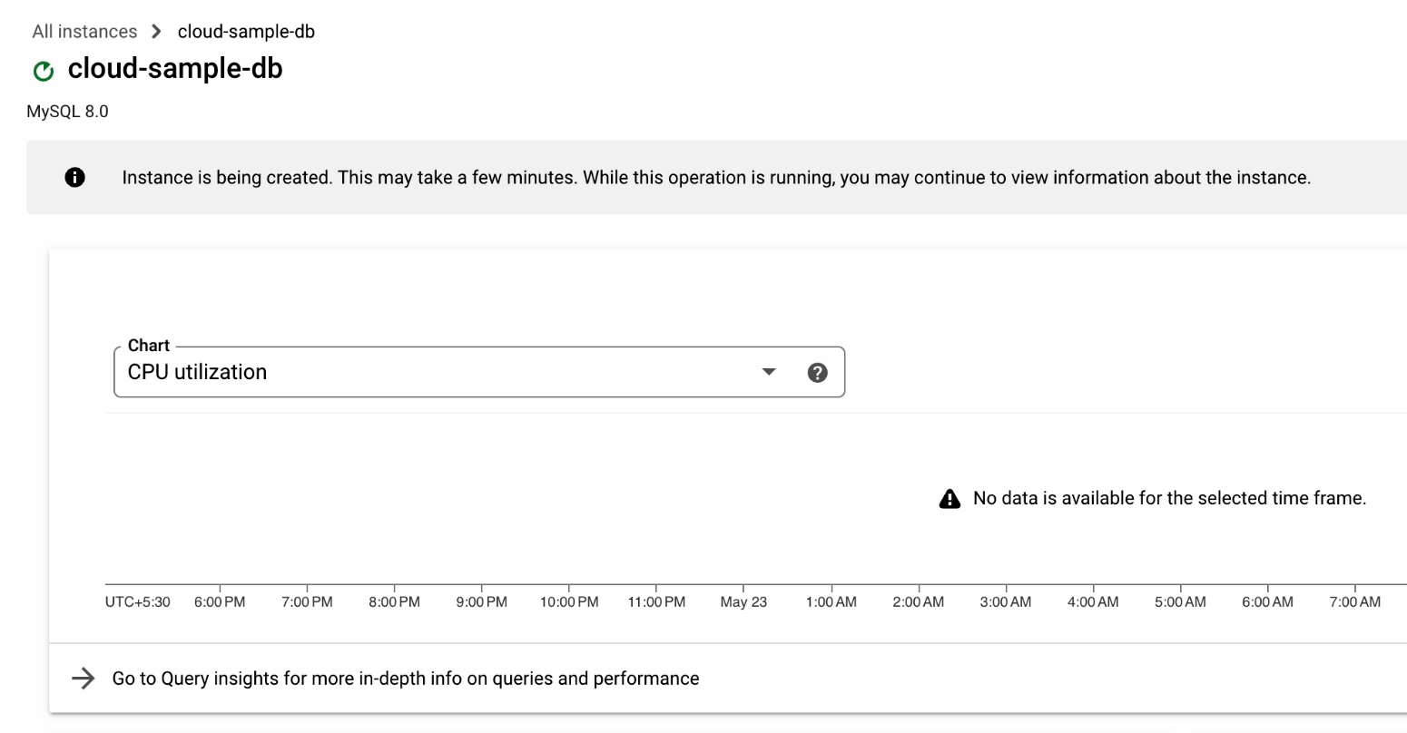1407x733 pixels.
Task: Click the arrow icon beside Query insights
Action: pos(84,679)
